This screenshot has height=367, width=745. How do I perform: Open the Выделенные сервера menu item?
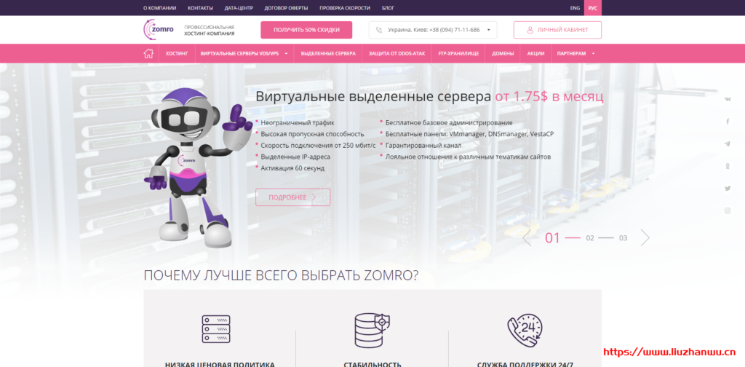328,54
